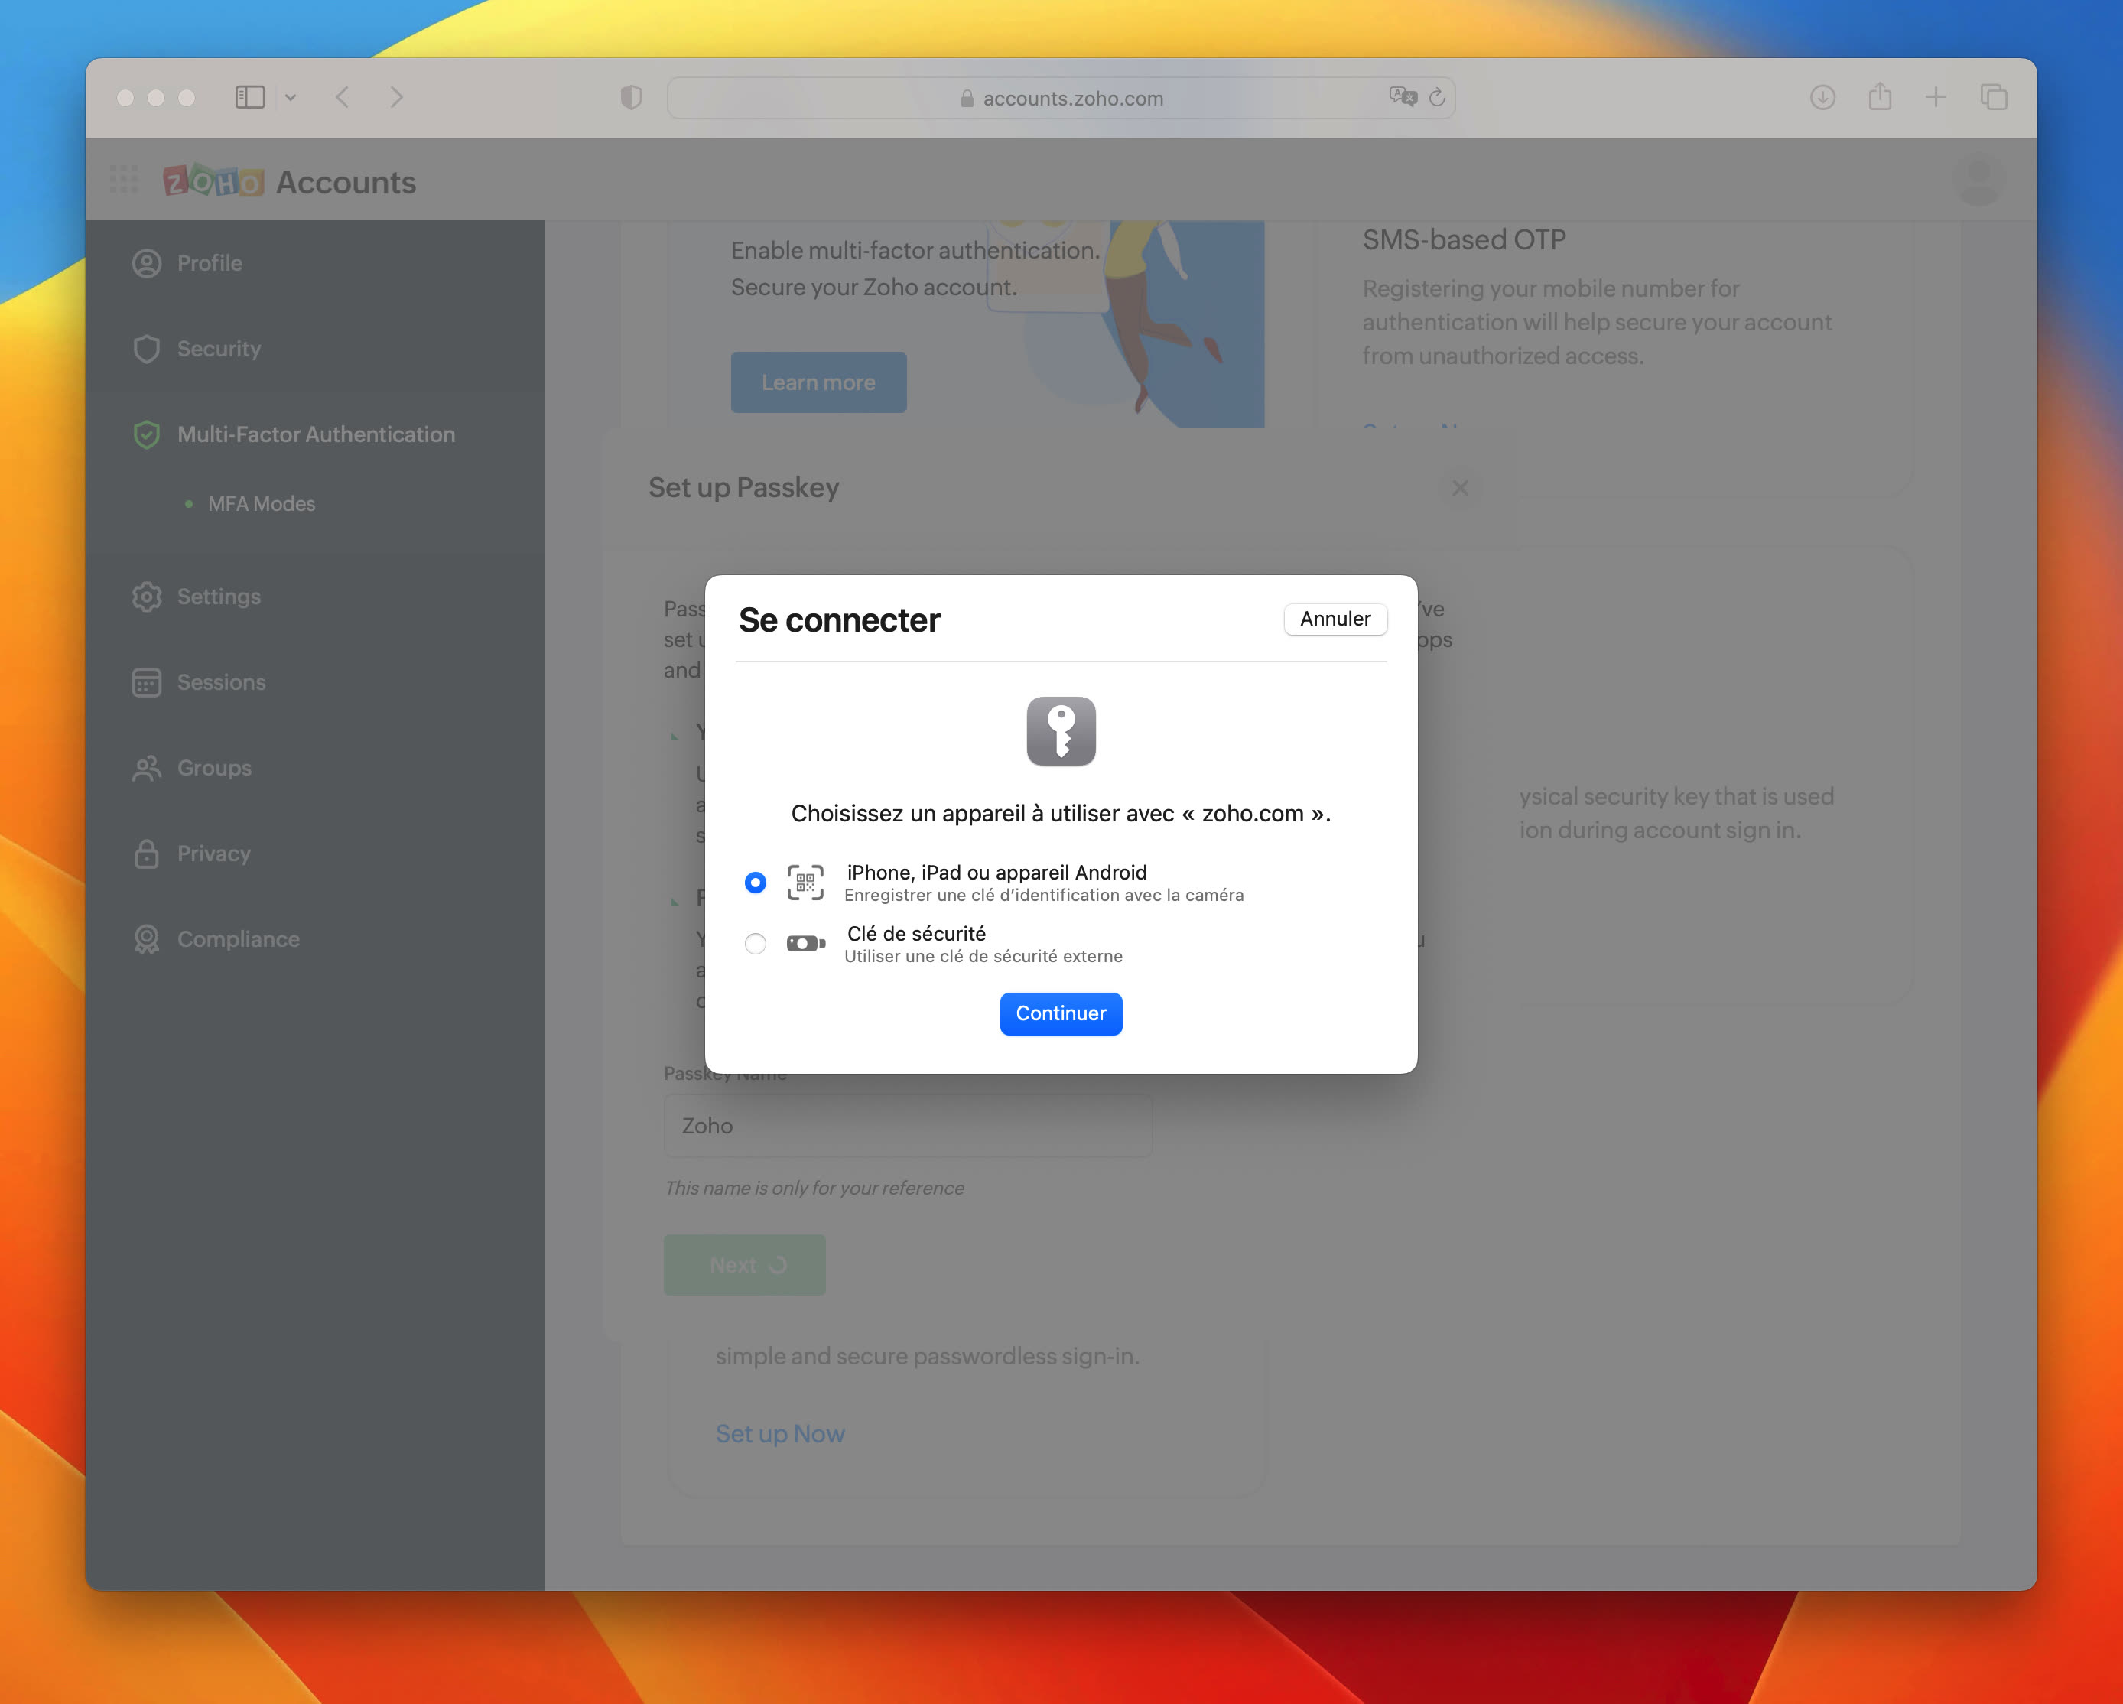
Task: Go forward with the Safari forward arrow
Action: coord(396,97)
